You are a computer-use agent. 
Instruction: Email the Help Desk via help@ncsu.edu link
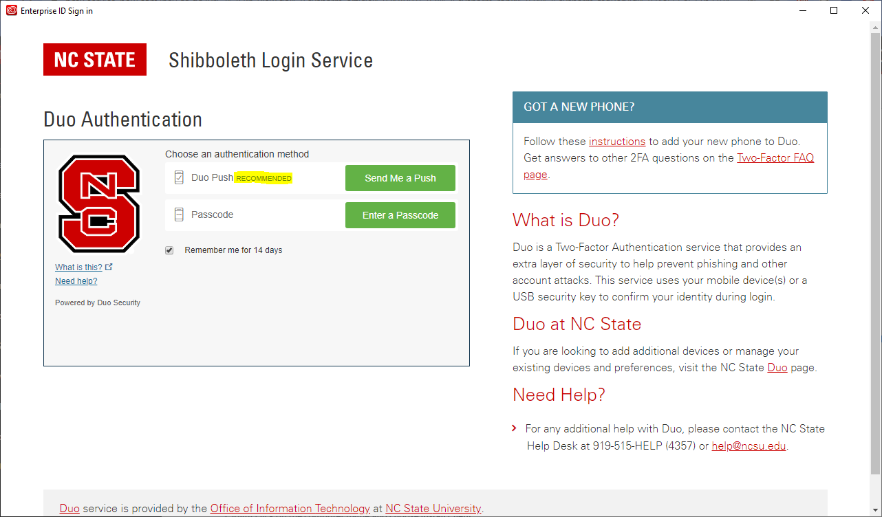[x=749, y=445]
